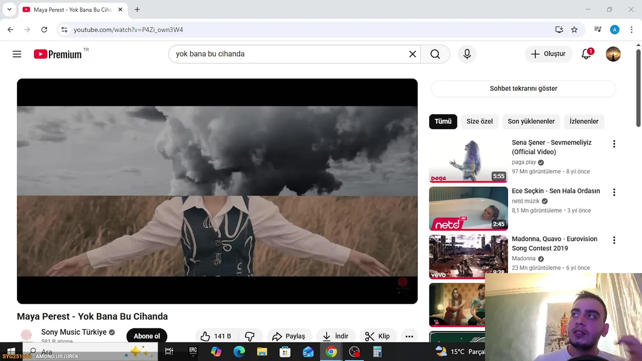Open Madonna Quavo Eurovision video thumbnail
Image resolution: width=642 pixels, height=361 pixels.
468,257
